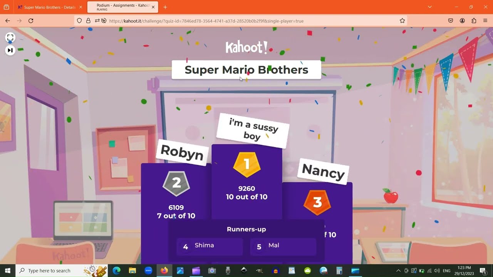Click the Nancy third-place name card
This screenshot has width=493, height=277.
(x=323, y=171)
